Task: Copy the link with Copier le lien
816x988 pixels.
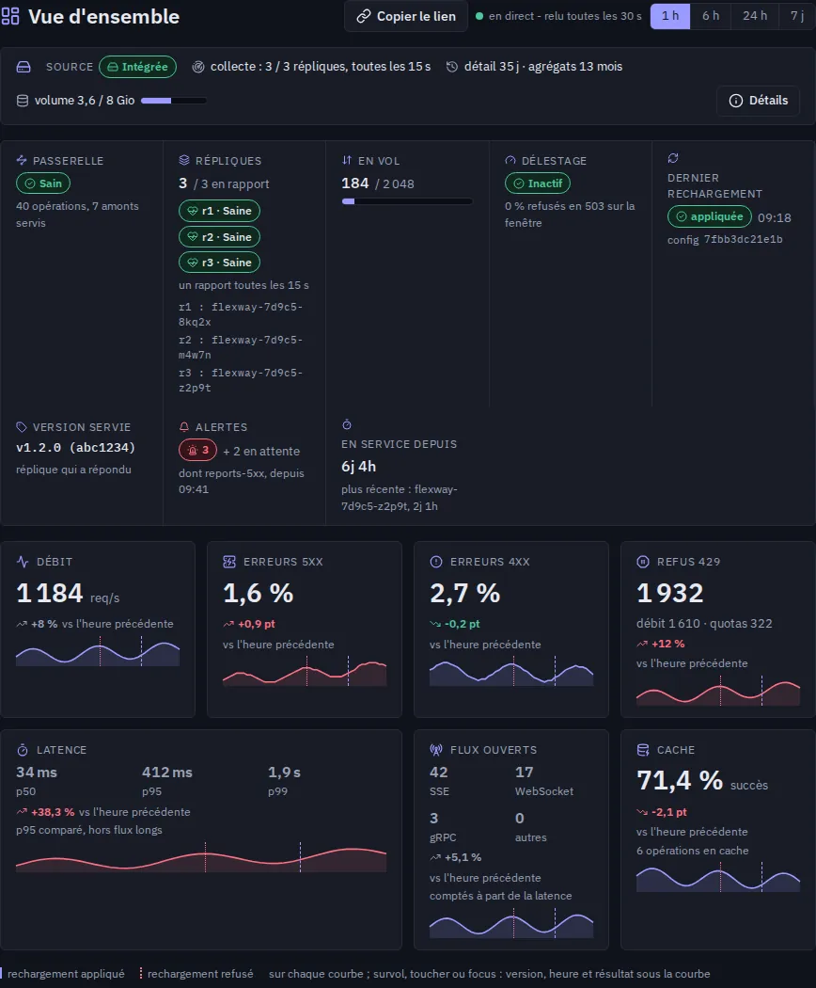Action: pyautogui.click(x=406, y=16)
